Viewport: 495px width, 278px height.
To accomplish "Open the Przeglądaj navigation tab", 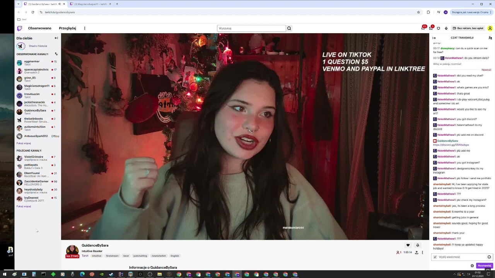I will (67, 28).
